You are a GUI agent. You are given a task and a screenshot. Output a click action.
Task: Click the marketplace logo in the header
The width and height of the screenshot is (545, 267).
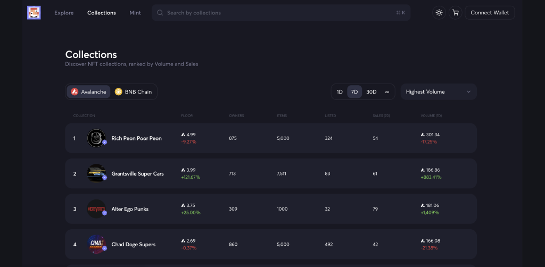[34, 13]
